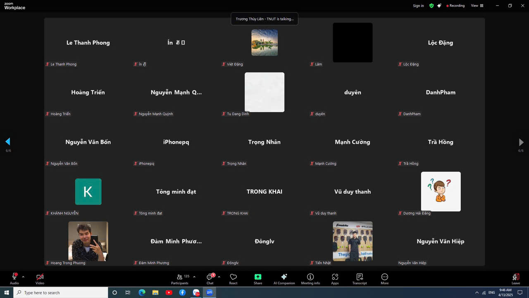The width and height of the screenshot is (529, 298).
Task: Select KHÁNH NGUYỄN's green K avatar
Action: click(88, 192)
